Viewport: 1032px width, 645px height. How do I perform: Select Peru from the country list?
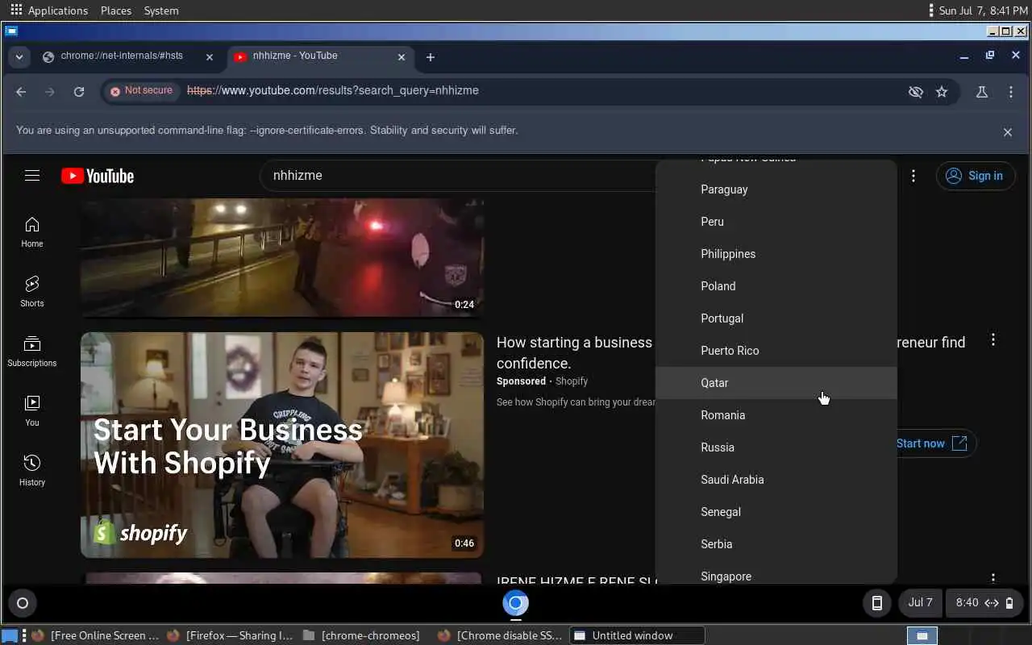click(x=776, y=222)
